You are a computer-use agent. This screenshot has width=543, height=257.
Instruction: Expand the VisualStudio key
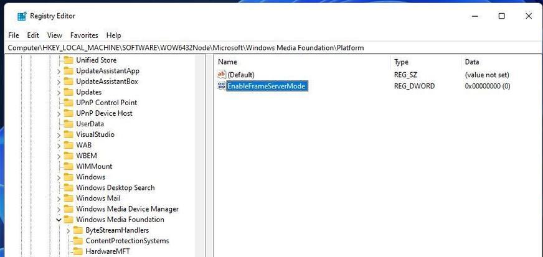pos(59,135)
